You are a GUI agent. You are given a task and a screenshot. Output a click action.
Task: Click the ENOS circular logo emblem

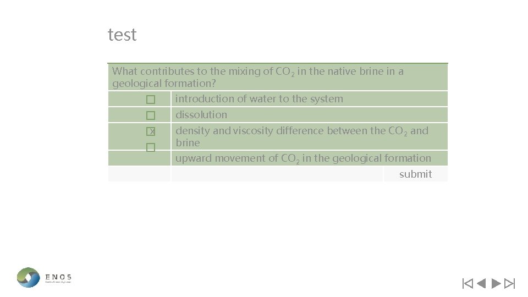(x=28, y=277)
